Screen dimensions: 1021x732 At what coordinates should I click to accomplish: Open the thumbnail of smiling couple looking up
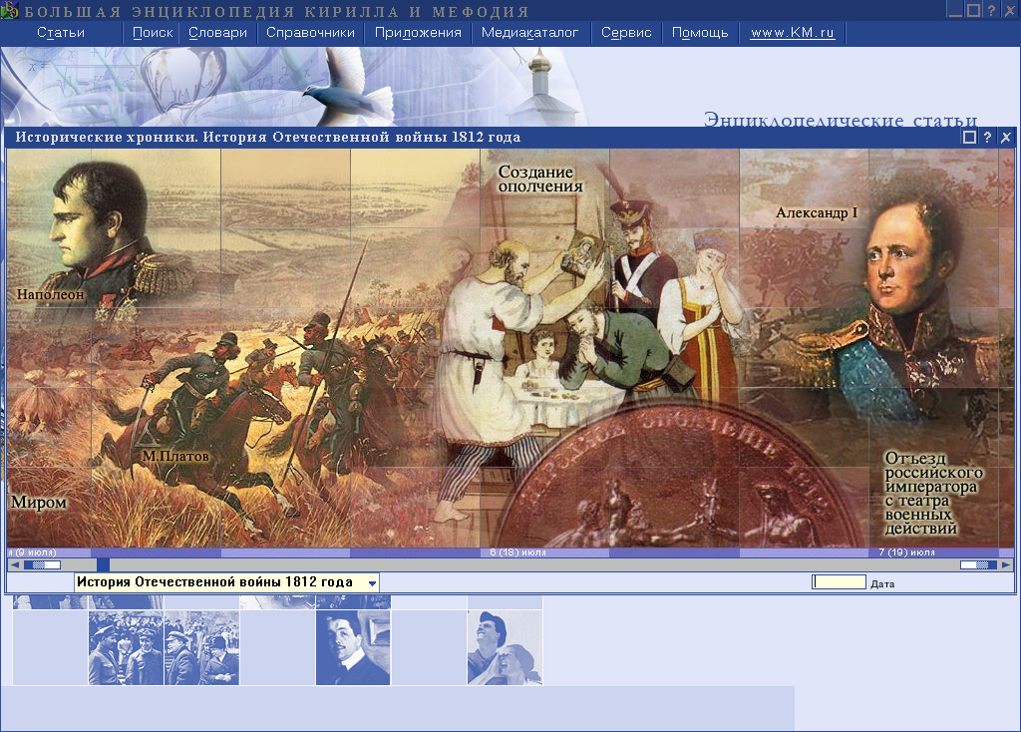pyautogui.click(x=505, y=647)
